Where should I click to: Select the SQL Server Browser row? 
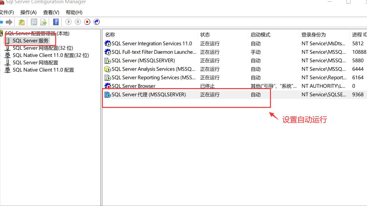pos(235,86)
